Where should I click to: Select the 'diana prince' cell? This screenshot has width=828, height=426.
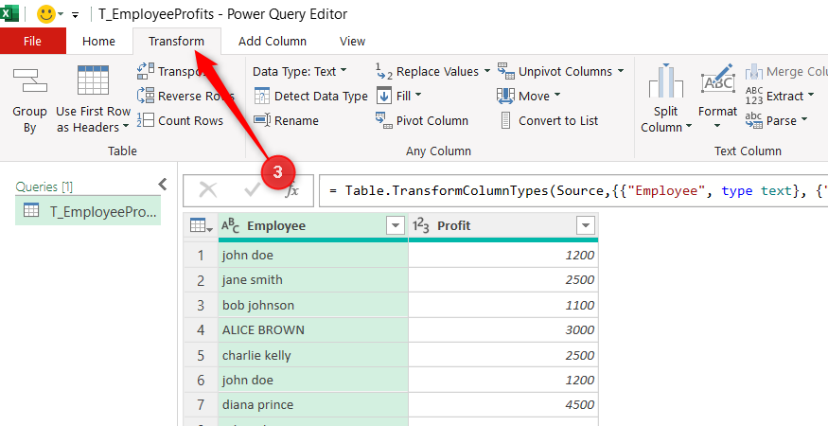tap(313, 405)
